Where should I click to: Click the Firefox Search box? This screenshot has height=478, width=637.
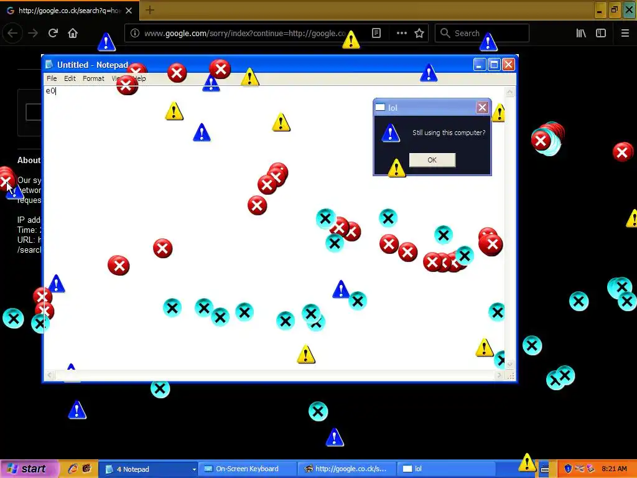point(482,33)
